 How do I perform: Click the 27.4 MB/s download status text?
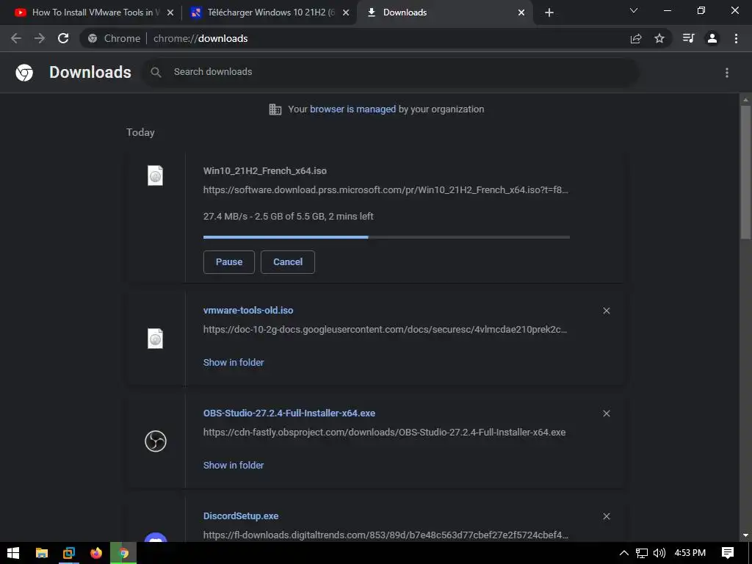click(288, 217)
